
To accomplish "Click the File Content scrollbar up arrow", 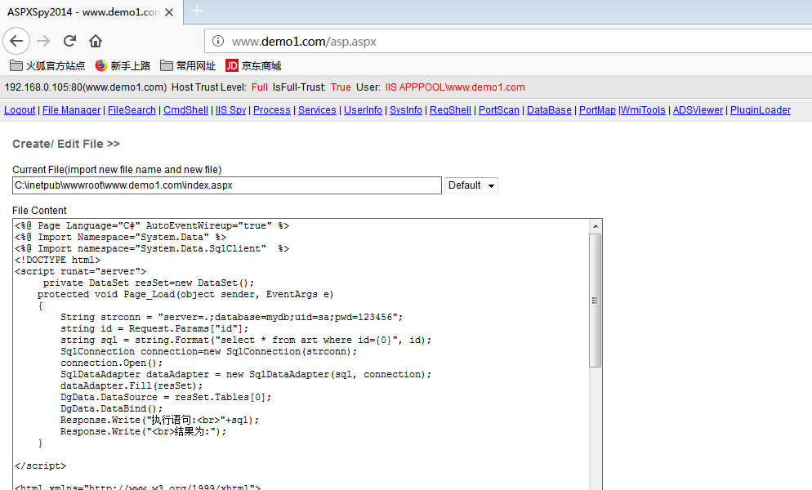I will pos(596,226).
